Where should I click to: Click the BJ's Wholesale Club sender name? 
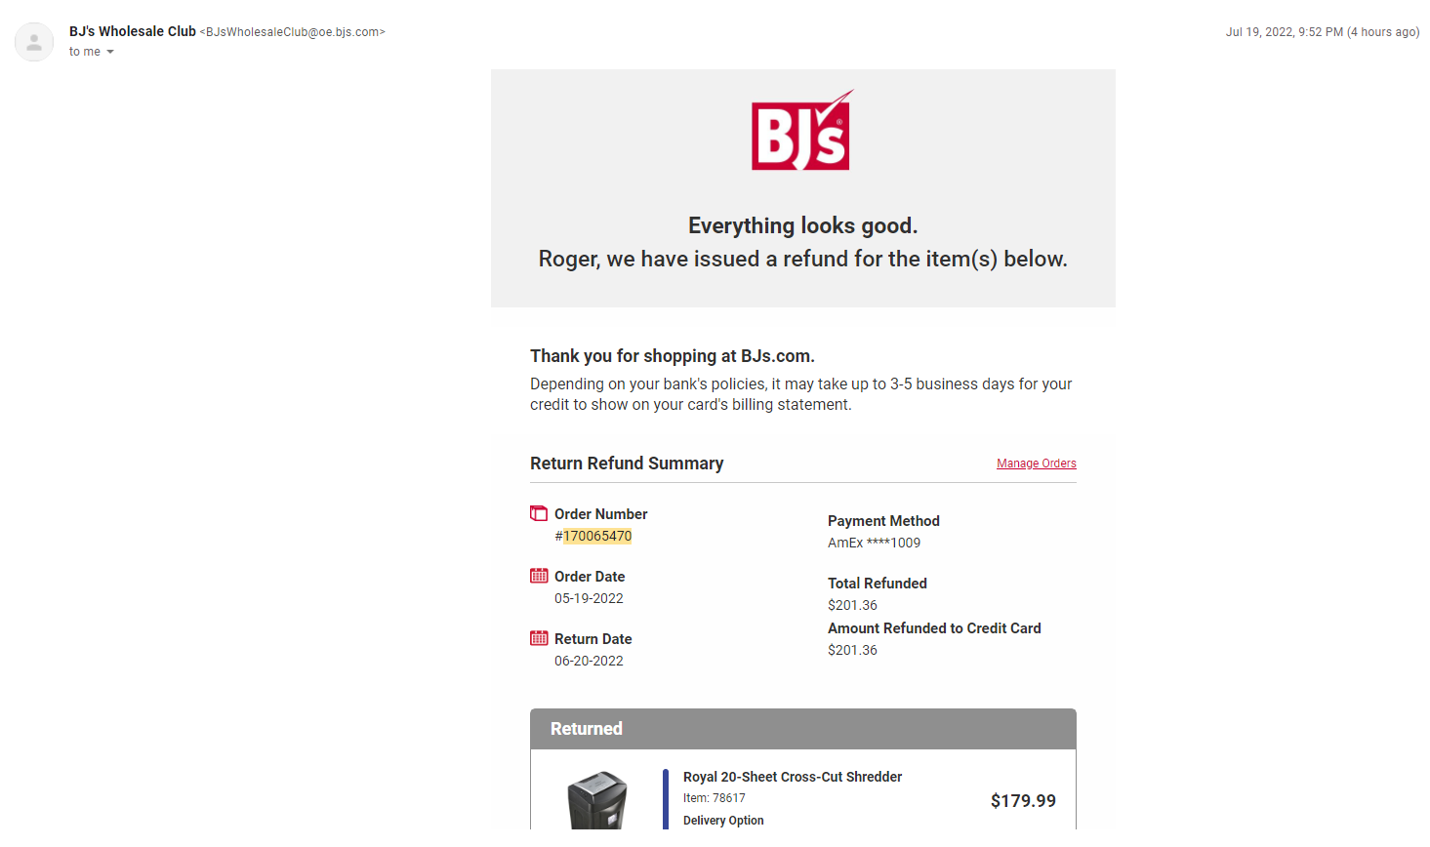(133, 31)
